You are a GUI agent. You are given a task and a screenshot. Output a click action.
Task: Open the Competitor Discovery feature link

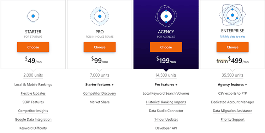(x=100, y=94)
